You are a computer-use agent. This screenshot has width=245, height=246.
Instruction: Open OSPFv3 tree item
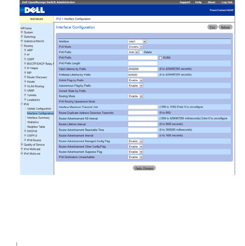tap(32, 135)
